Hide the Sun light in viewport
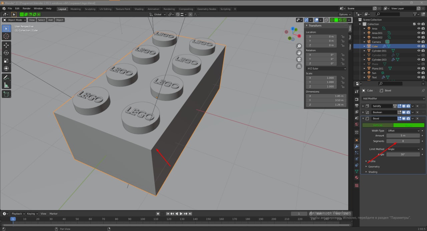 coord(419,73)
